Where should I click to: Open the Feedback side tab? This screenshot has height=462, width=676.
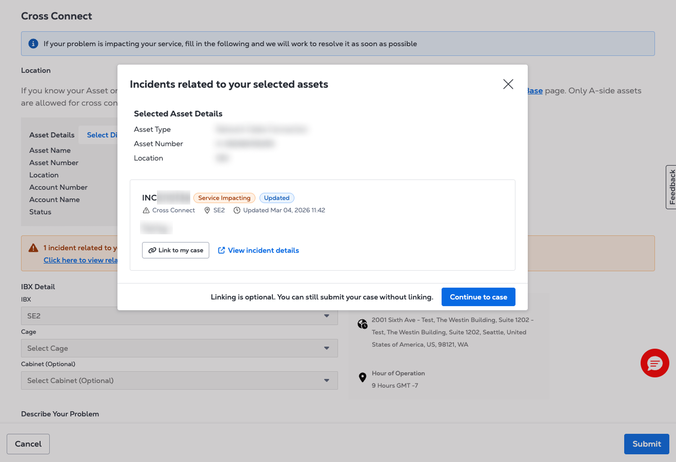(671, 187)
